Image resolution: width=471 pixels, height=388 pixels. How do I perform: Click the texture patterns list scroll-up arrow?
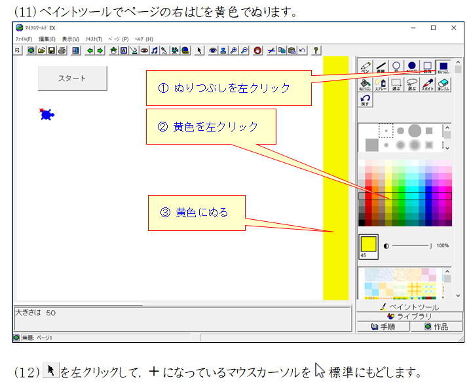point(447,272)
